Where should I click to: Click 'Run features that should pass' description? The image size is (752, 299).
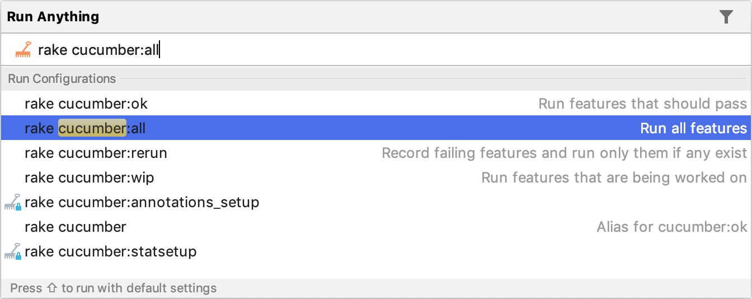click(642, 104)
